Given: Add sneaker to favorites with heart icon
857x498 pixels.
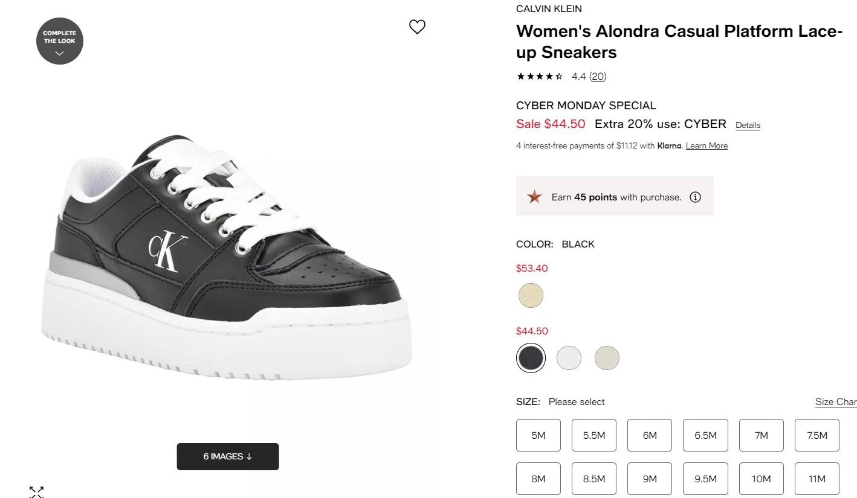Looking at the screenshot, I should pyautogui.click(x=418, y=27).
